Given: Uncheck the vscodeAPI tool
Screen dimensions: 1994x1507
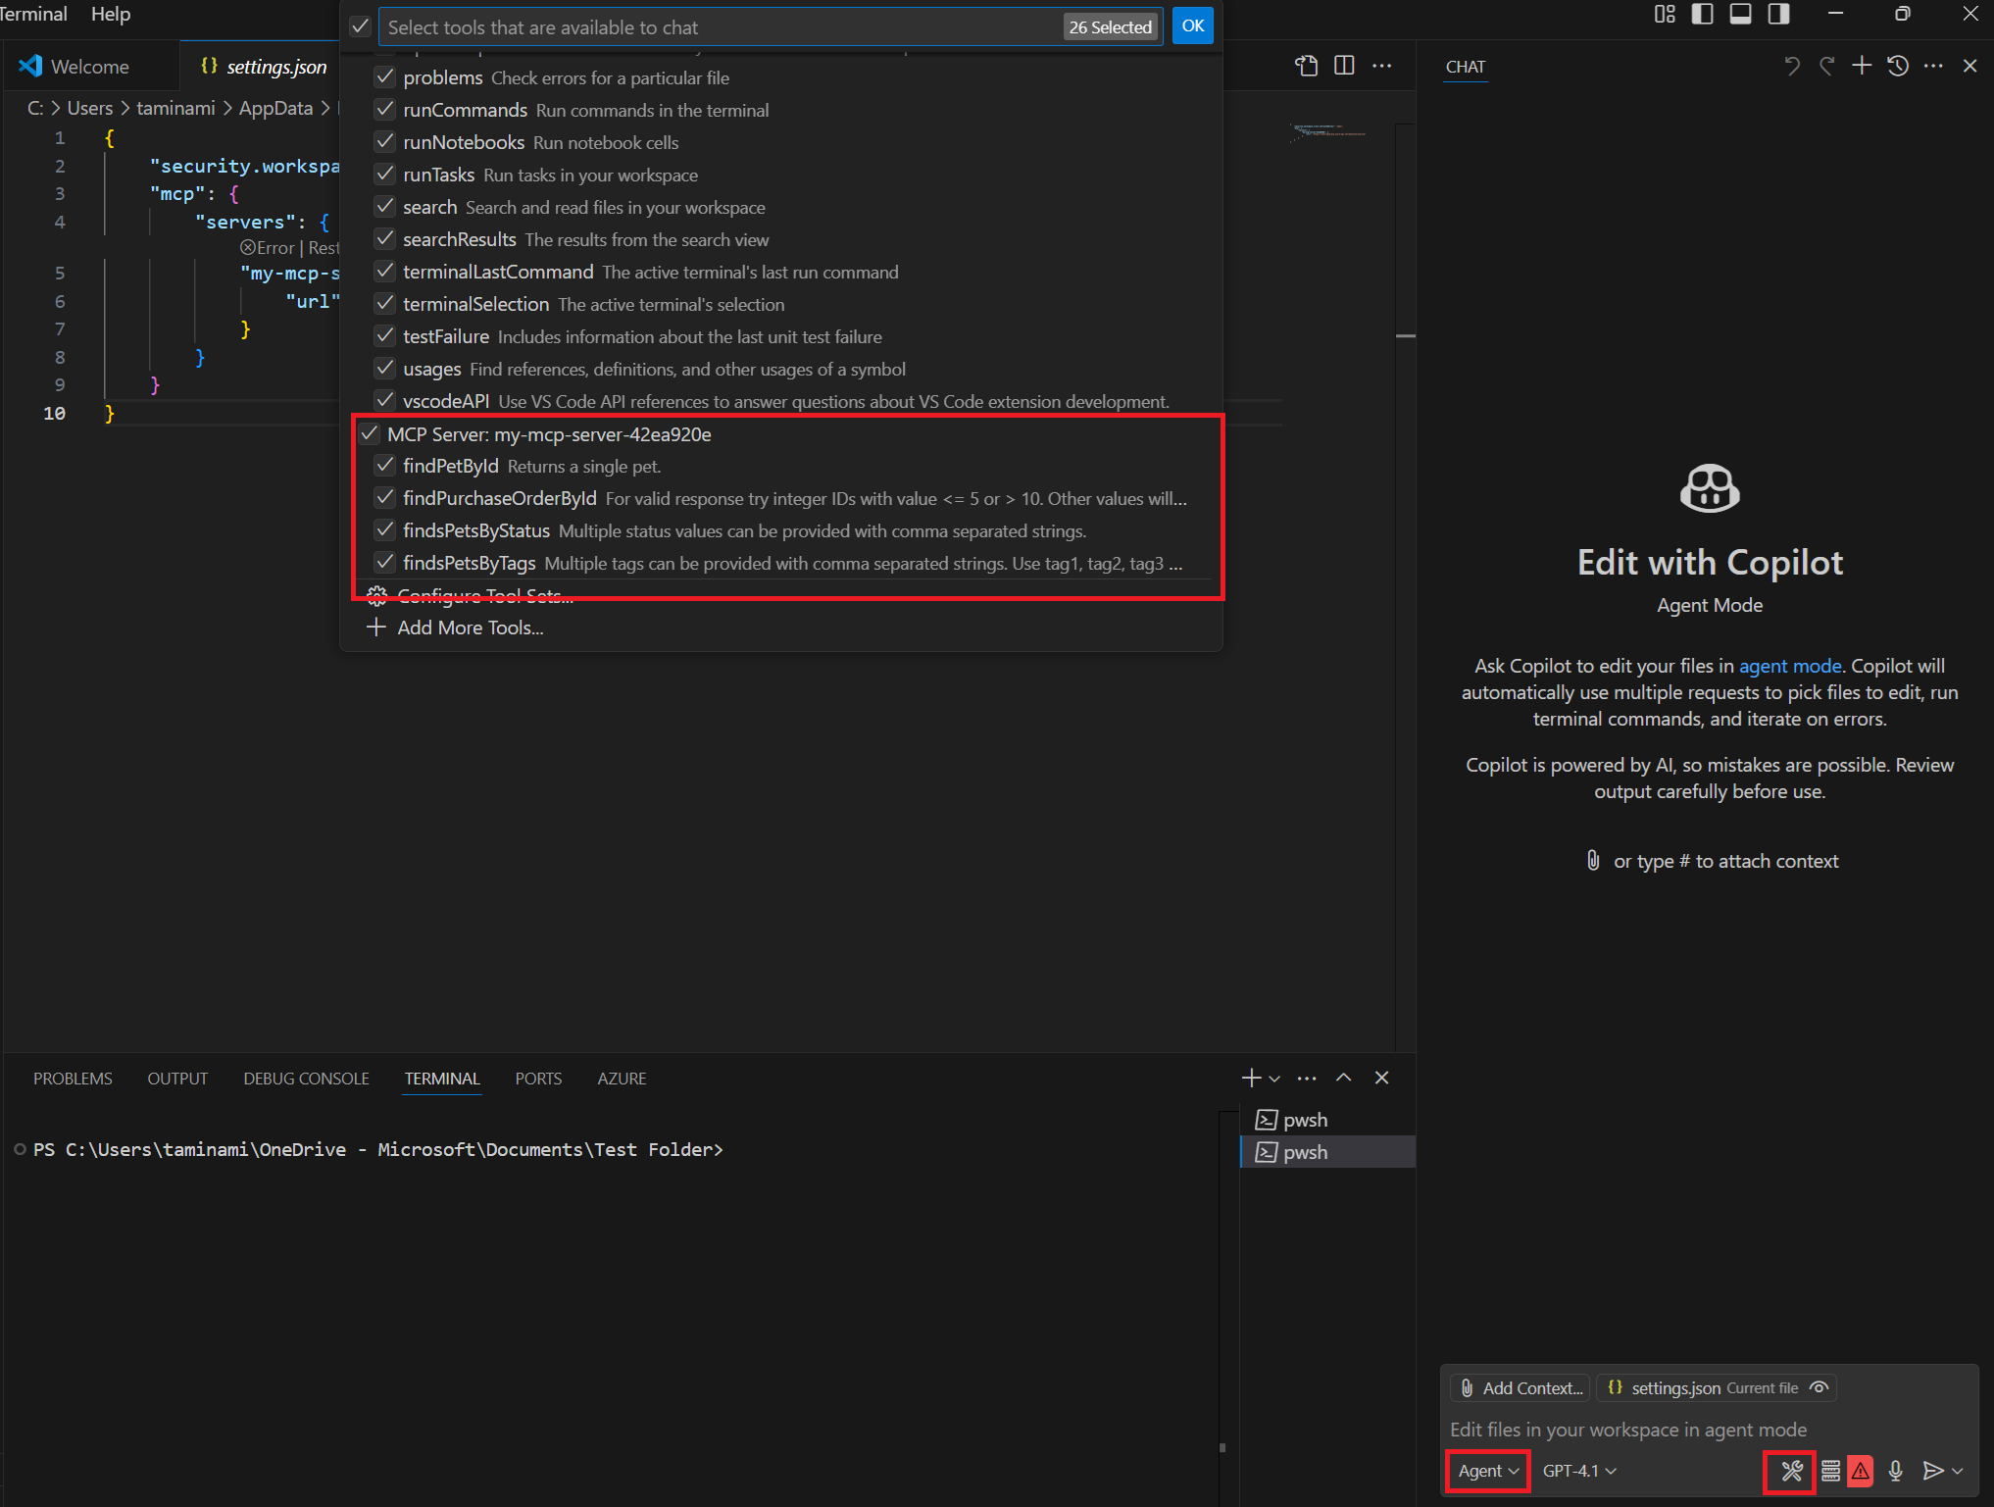Looking at the screenshot, I should 385,400.
